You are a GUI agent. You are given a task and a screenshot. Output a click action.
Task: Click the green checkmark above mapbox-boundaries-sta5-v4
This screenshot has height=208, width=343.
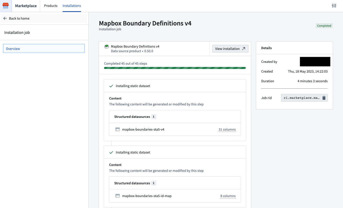[x=111, y=86]
